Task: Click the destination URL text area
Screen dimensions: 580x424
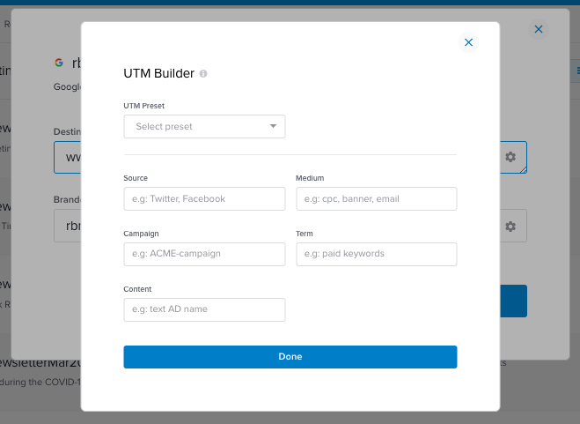Action: point(67,157)
